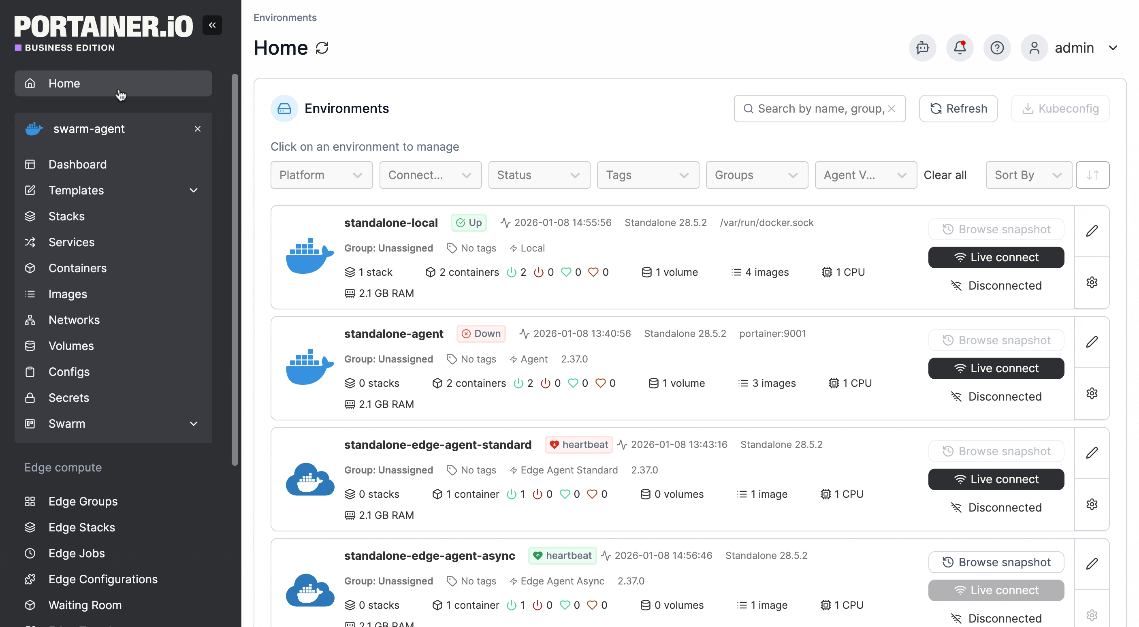
Task: Open the Sort By dropdown
Action: click(1028, 175)
